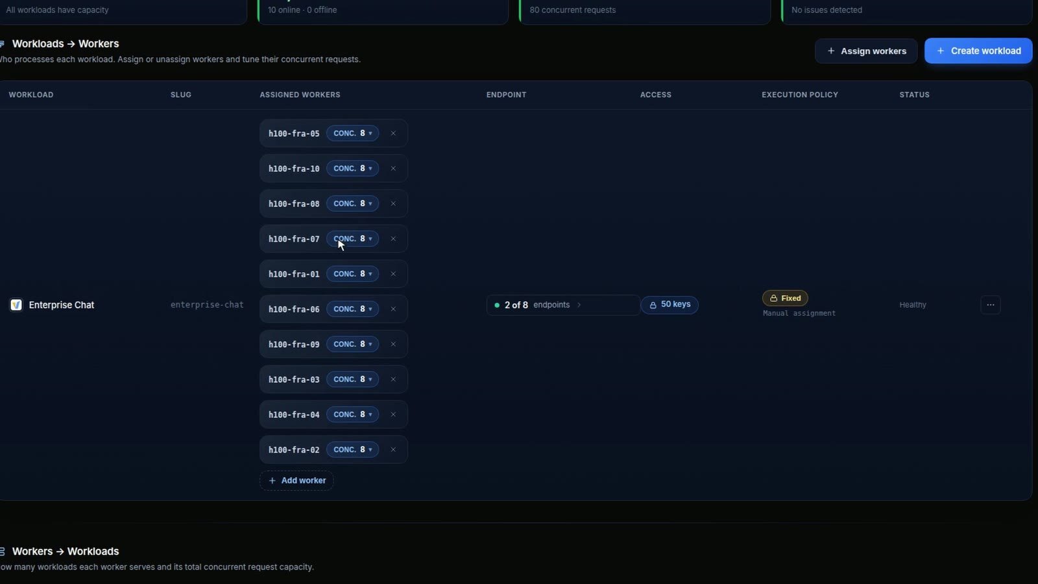Open the 50 keys access badge
Screen dimensions: 1038x584
click(670, 304)
